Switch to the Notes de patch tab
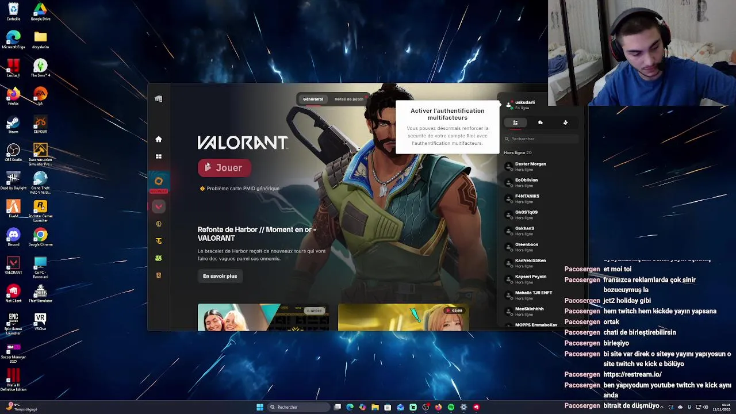 [x=349, y=99]
